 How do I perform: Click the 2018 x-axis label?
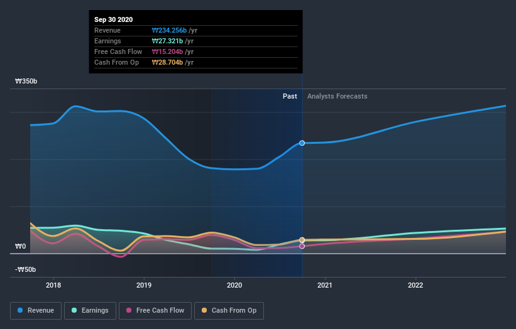[53, 285]
